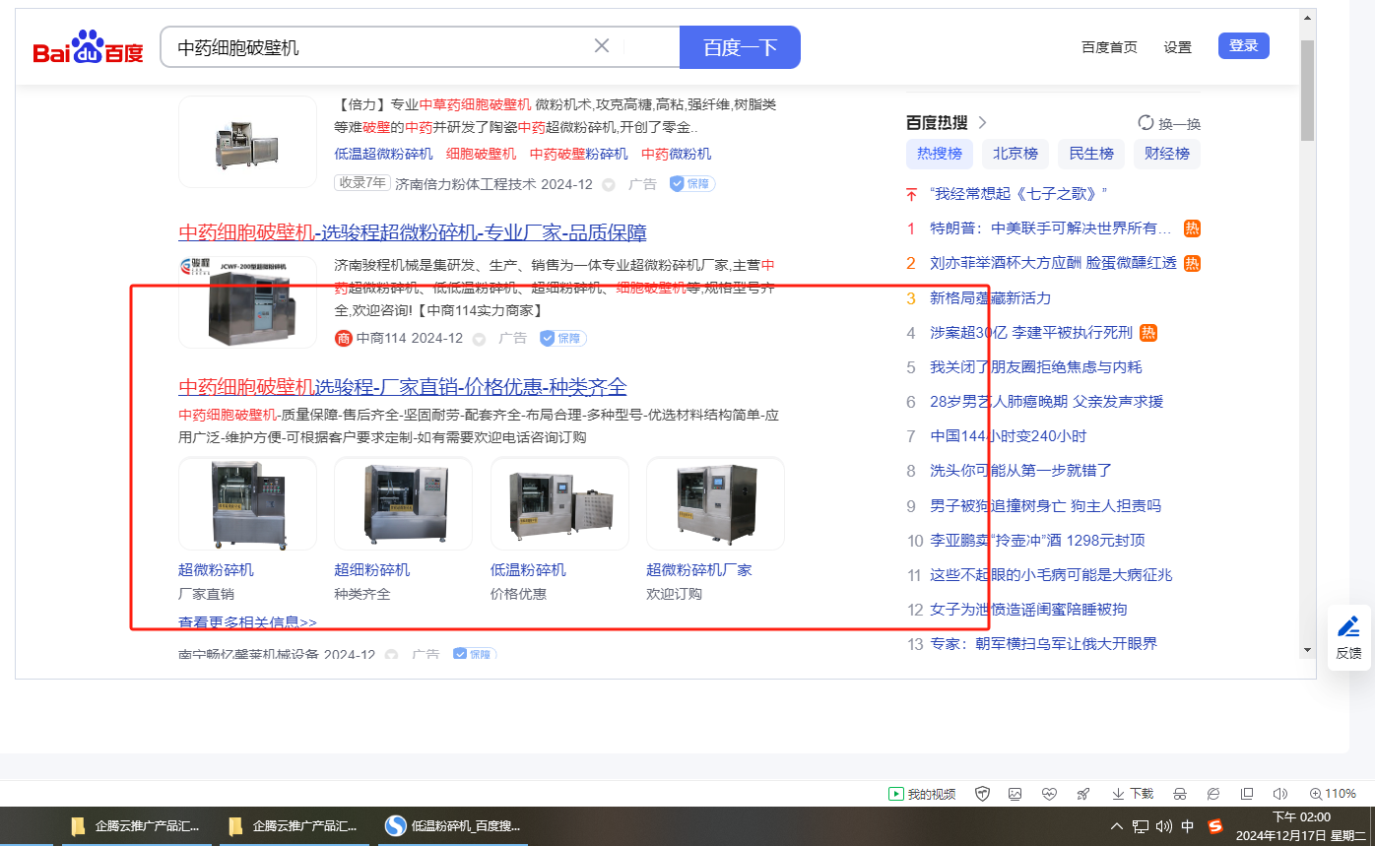Click the rocket speed-up icon in status bar
Viewport: 1375px width, 846px height.
1082,794
